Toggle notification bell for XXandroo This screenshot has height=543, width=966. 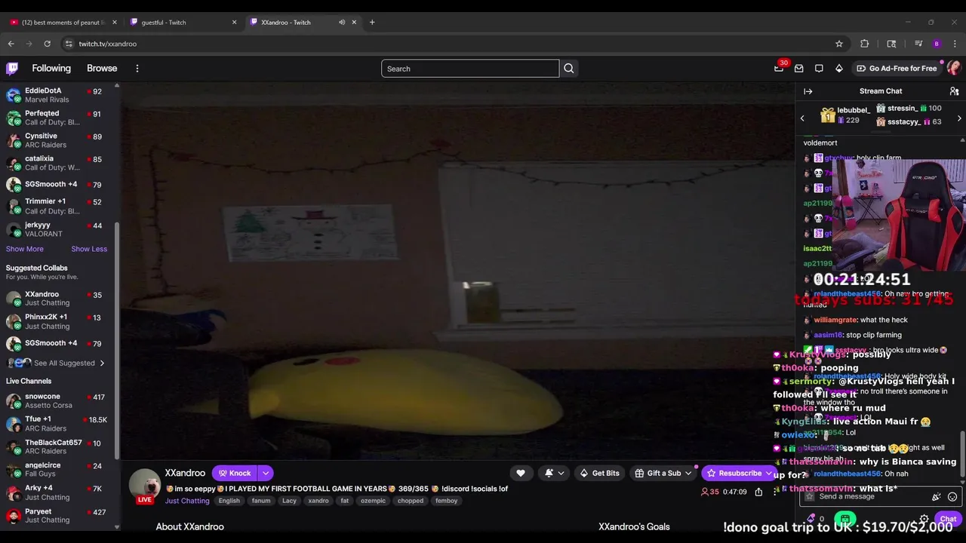(x=554, y=473)
